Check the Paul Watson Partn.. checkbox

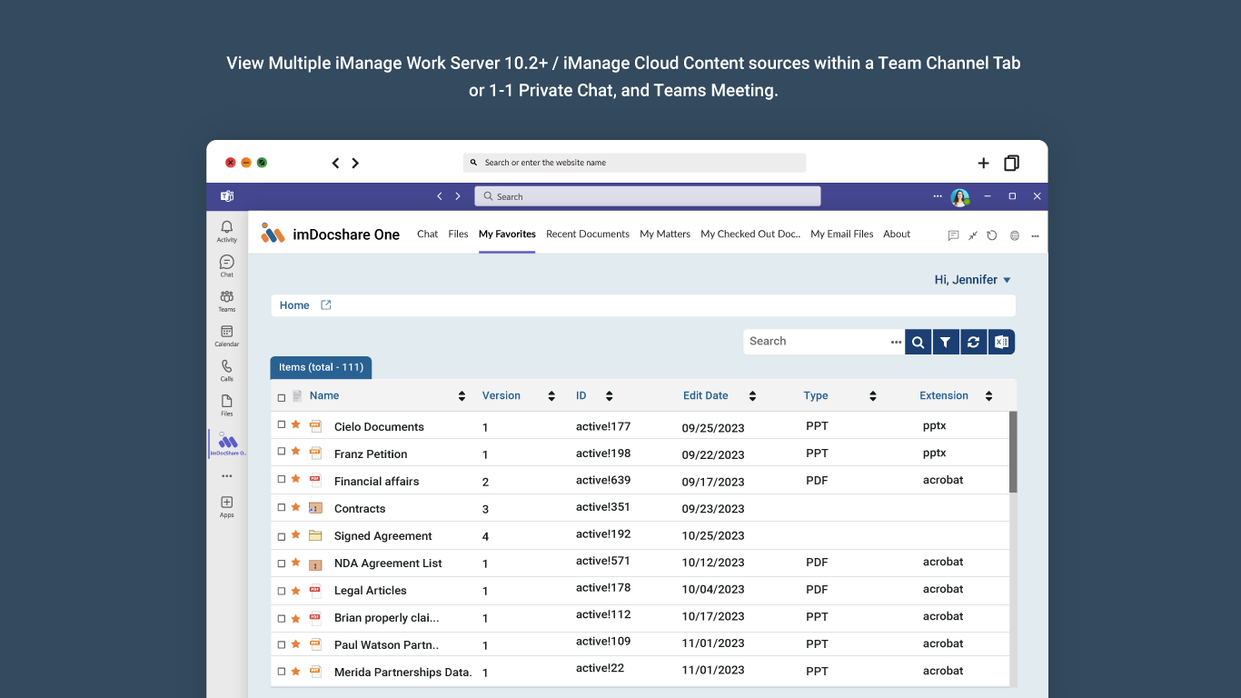coord(282,644)
